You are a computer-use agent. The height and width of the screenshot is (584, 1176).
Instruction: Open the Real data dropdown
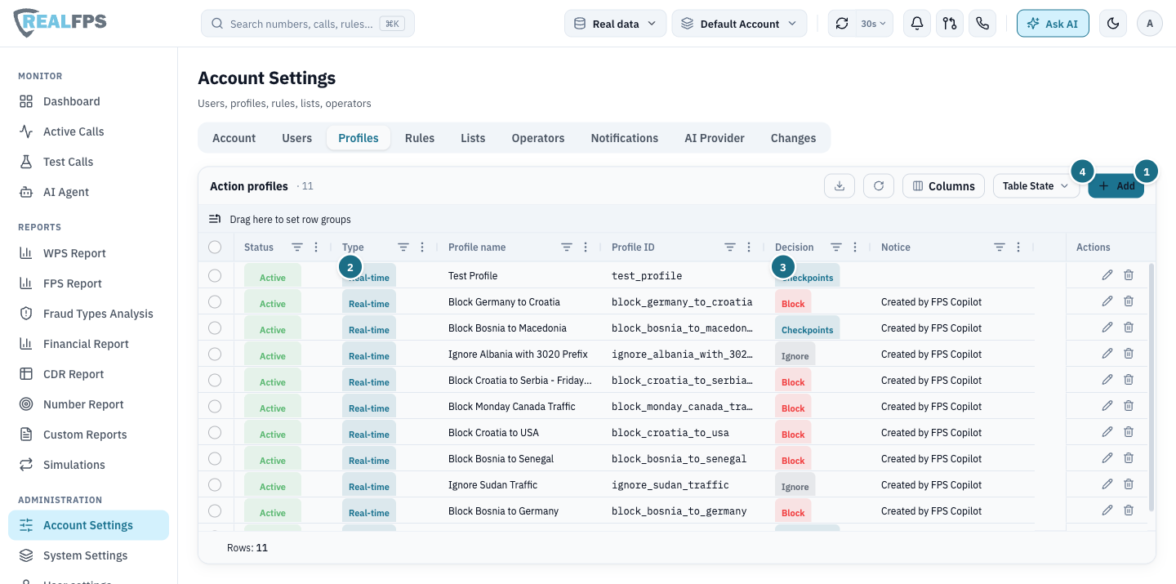pyautogui.click(x=615, y=24)
